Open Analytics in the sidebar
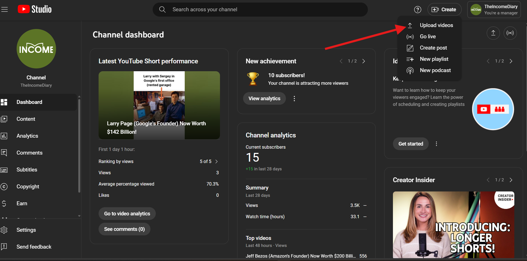 point(38,136)
